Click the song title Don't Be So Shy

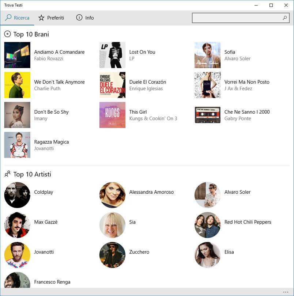click(x=52, y=112)
